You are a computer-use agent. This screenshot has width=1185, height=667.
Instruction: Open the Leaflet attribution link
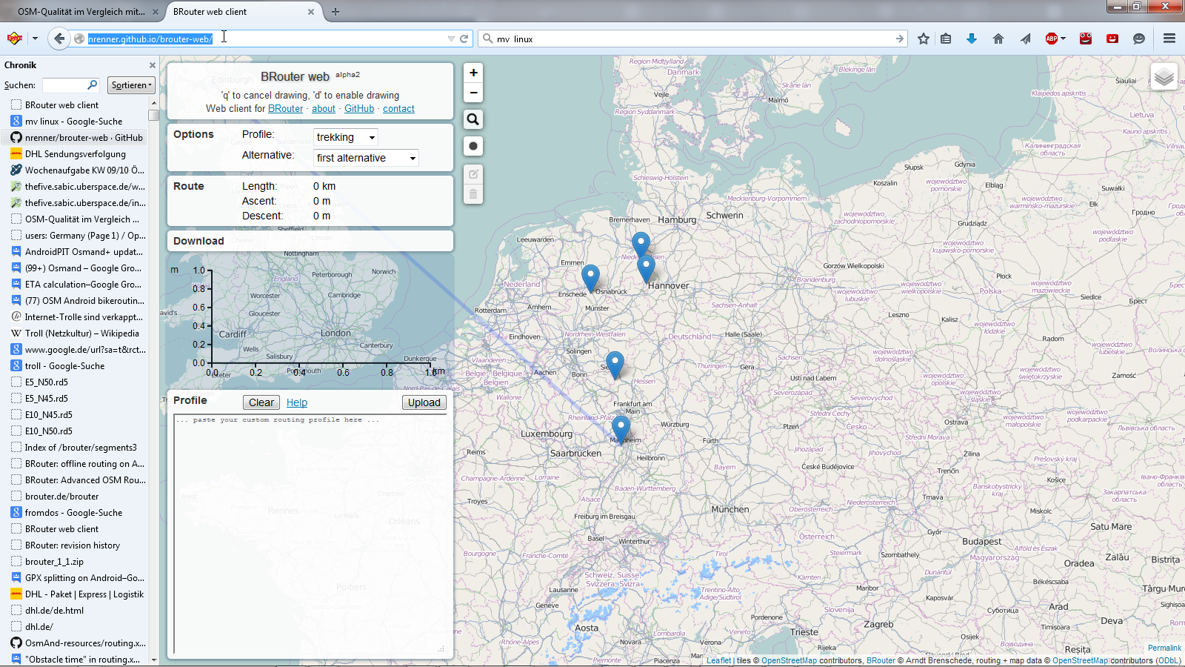click(718, 660)
